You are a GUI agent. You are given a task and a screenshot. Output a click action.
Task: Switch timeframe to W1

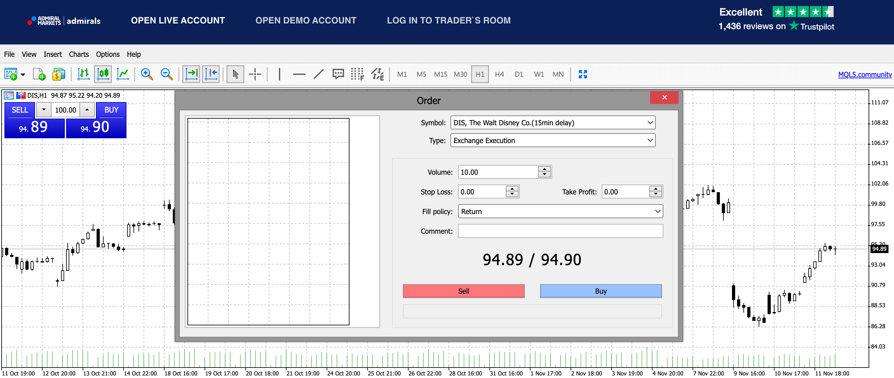539,74
